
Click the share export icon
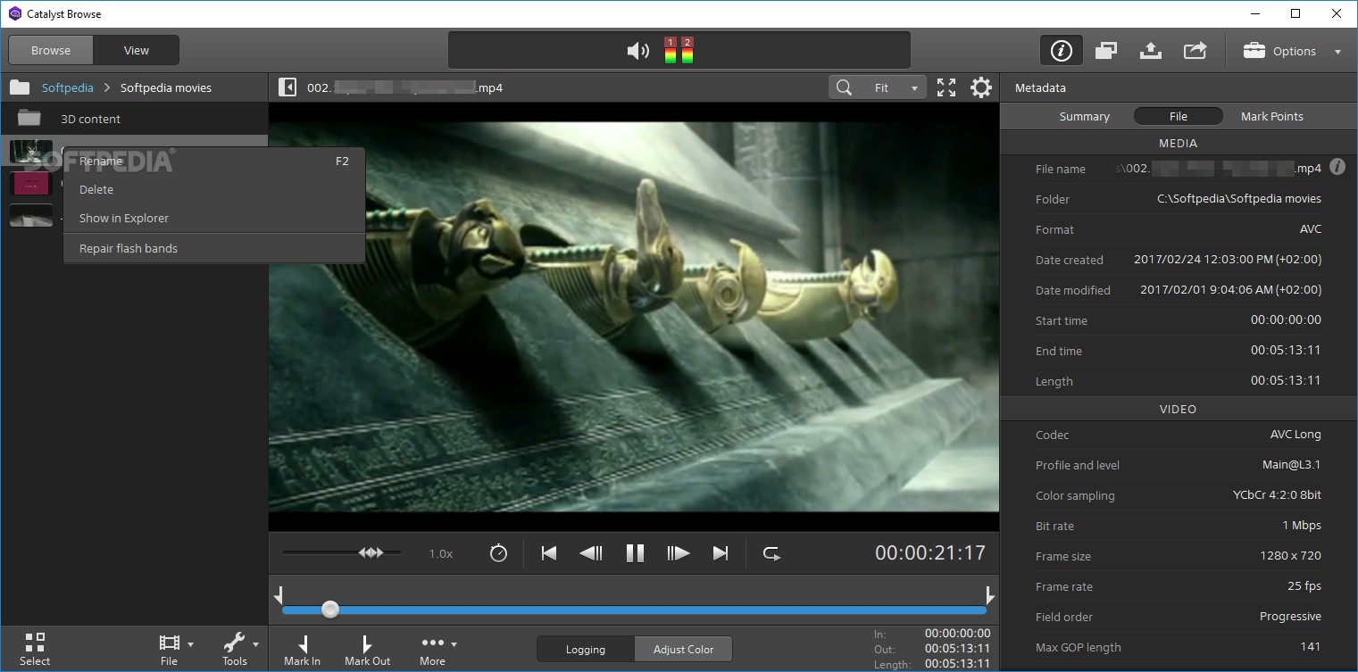click(x=1196, y=51)
